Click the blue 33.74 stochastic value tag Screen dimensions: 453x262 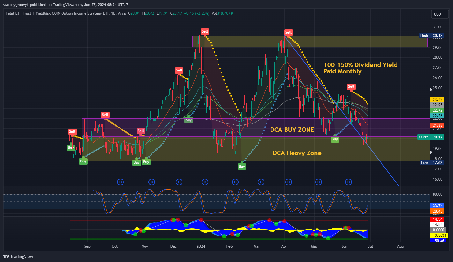coord(437,206)
